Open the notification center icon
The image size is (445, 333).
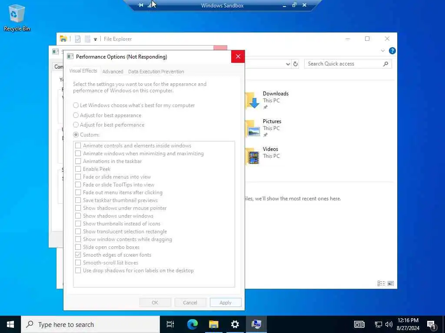pyautogui.click(x=432, y=324)
